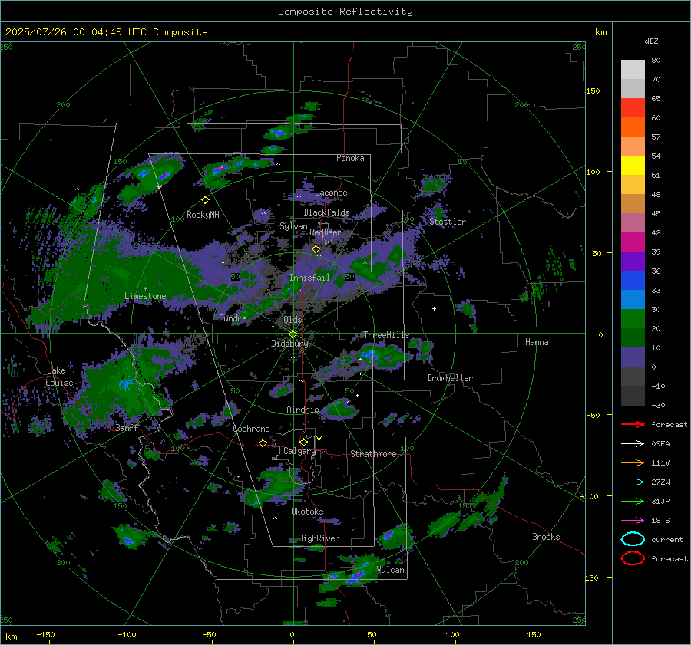
Task: Click the orange 111V arrow legend icon
Action: 633,462
